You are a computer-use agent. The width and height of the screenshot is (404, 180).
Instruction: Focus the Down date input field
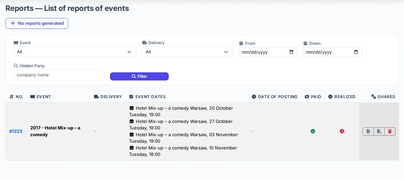click(332, 52)
